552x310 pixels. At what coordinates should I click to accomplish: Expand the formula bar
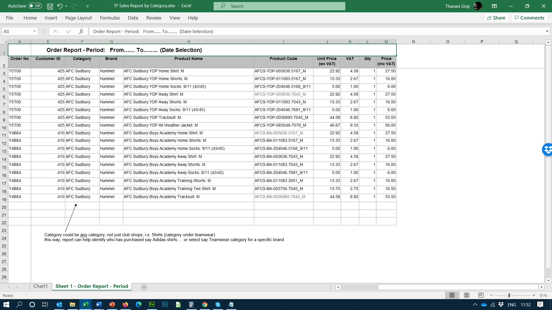pos(547,31)
